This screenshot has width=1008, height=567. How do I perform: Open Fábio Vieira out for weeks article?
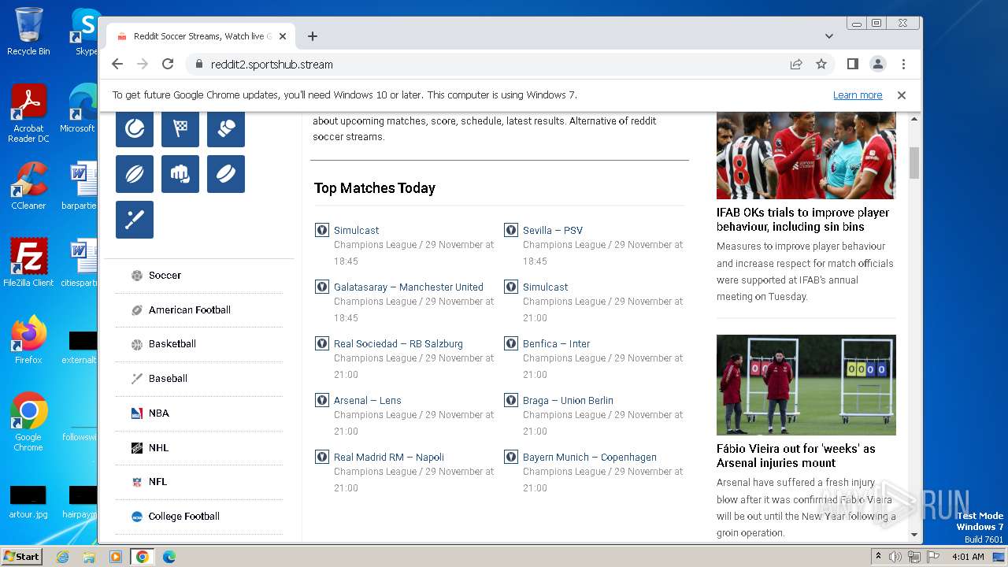(796, 456)
